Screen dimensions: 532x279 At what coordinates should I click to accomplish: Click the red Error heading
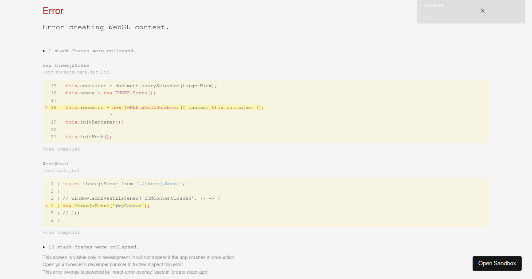click(53, 11)
